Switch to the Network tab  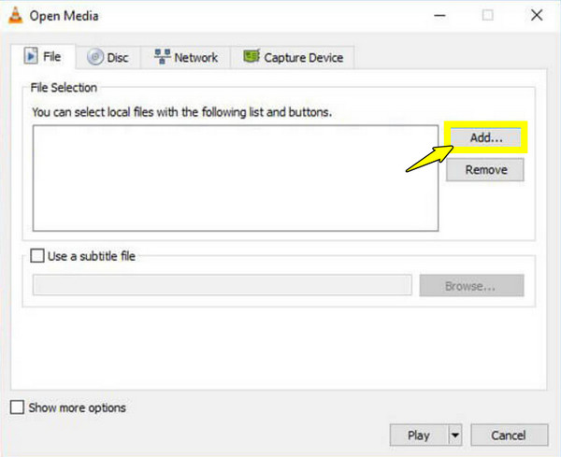[195, 57]
